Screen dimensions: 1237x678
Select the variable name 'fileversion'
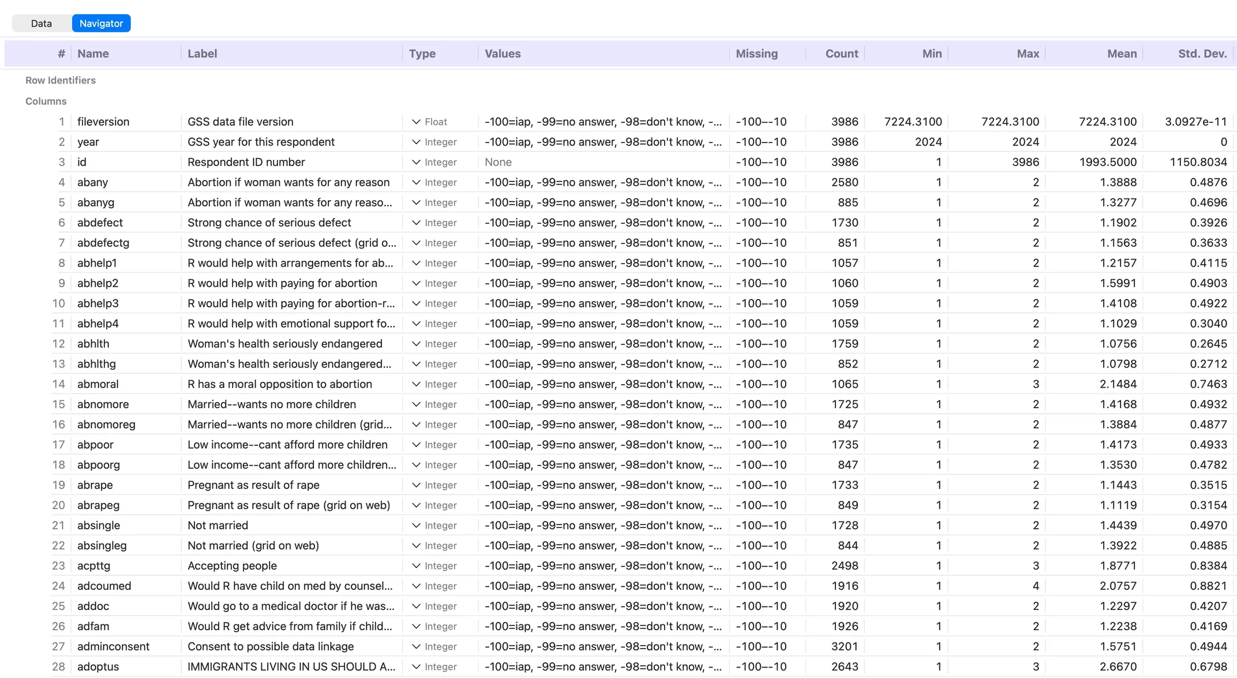[103, 122]
